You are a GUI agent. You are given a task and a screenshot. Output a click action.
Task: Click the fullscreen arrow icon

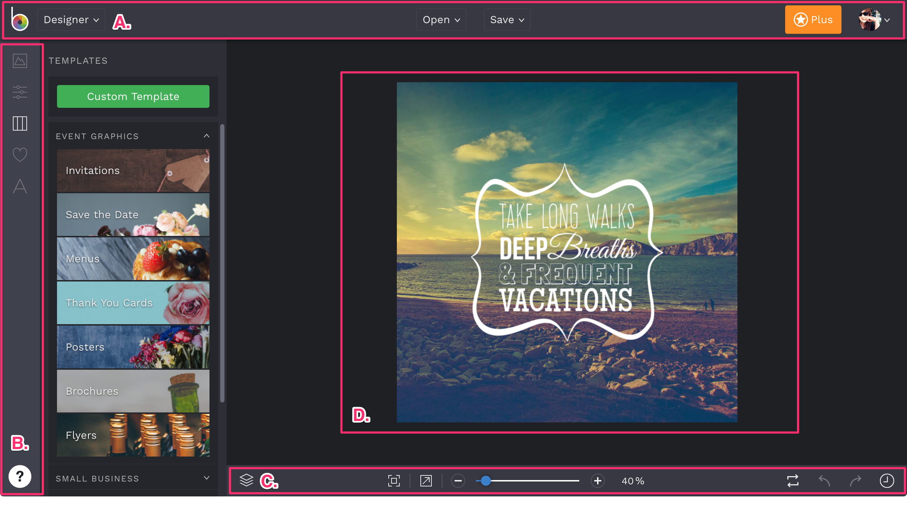426,481
